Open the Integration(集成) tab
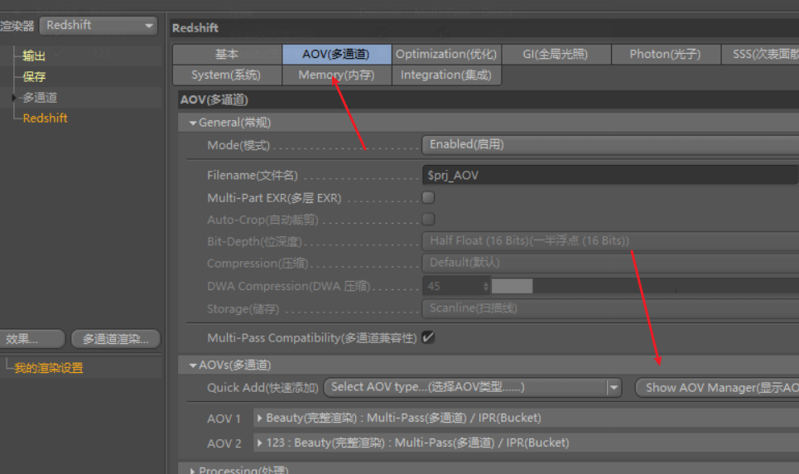Viewport: 799px width, 474px height. (446, 75)
